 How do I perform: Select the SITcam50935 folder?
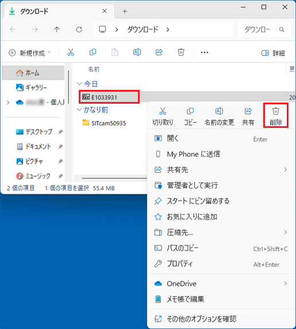coord(104,123)
